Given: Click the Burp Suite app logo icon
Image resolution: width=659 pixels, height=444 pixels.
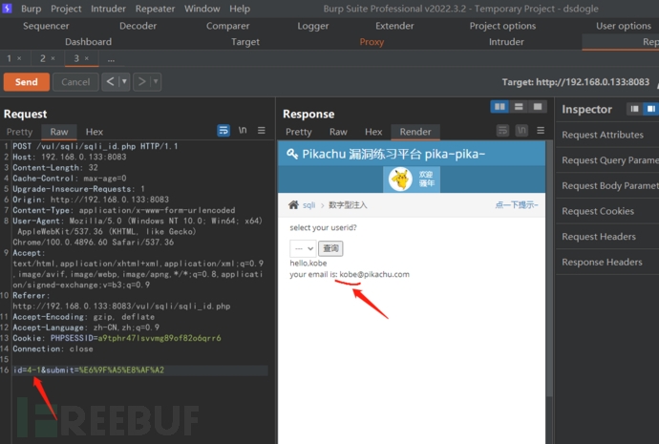Looking at the screenshot, I should [7, 8].
